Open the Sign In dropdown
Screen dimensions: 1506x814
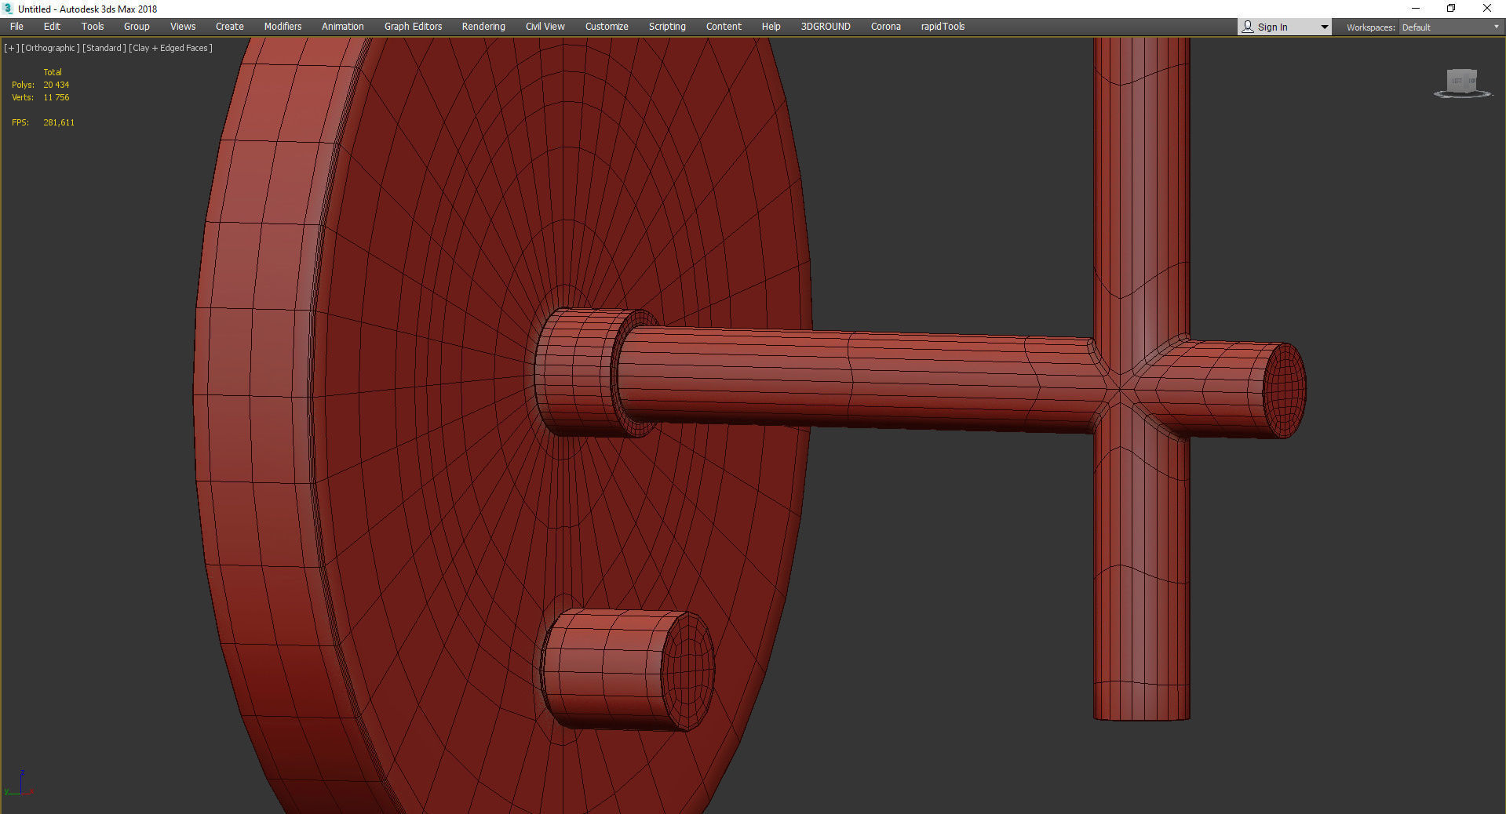[x=1285, y=27]
